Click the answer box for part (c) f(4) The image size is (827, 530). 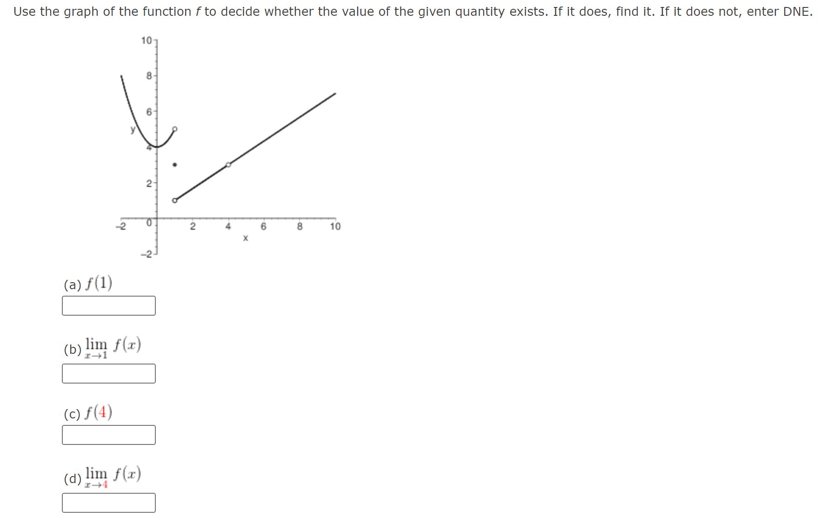tap(108, 435)
